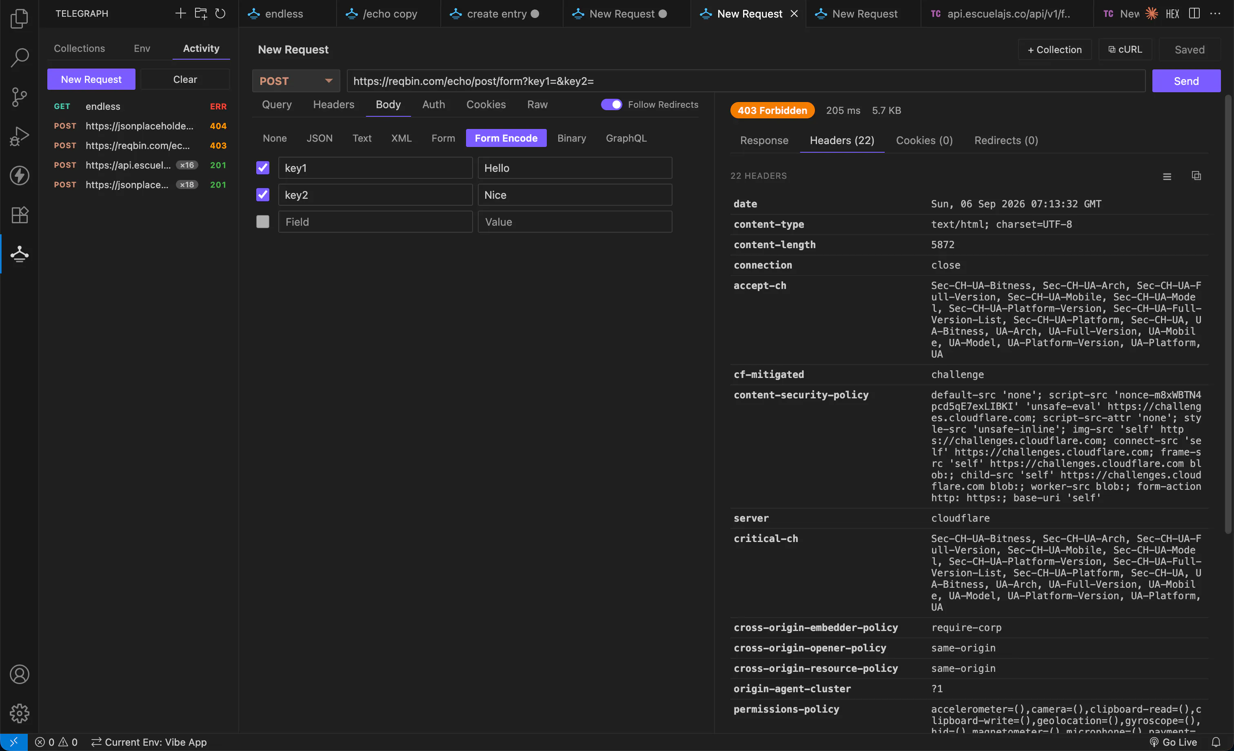Click the Hello value field
The width and height of the screenshot is (1234, 751).
point(575,168)
